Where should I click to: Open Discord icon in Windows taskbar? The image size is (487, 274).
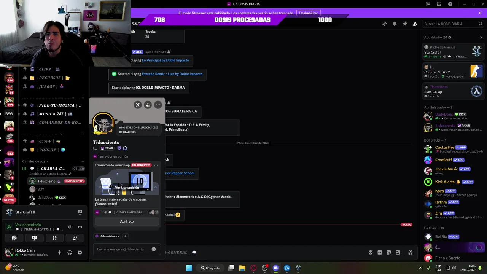pyautogui.click(x=275, y=268)
